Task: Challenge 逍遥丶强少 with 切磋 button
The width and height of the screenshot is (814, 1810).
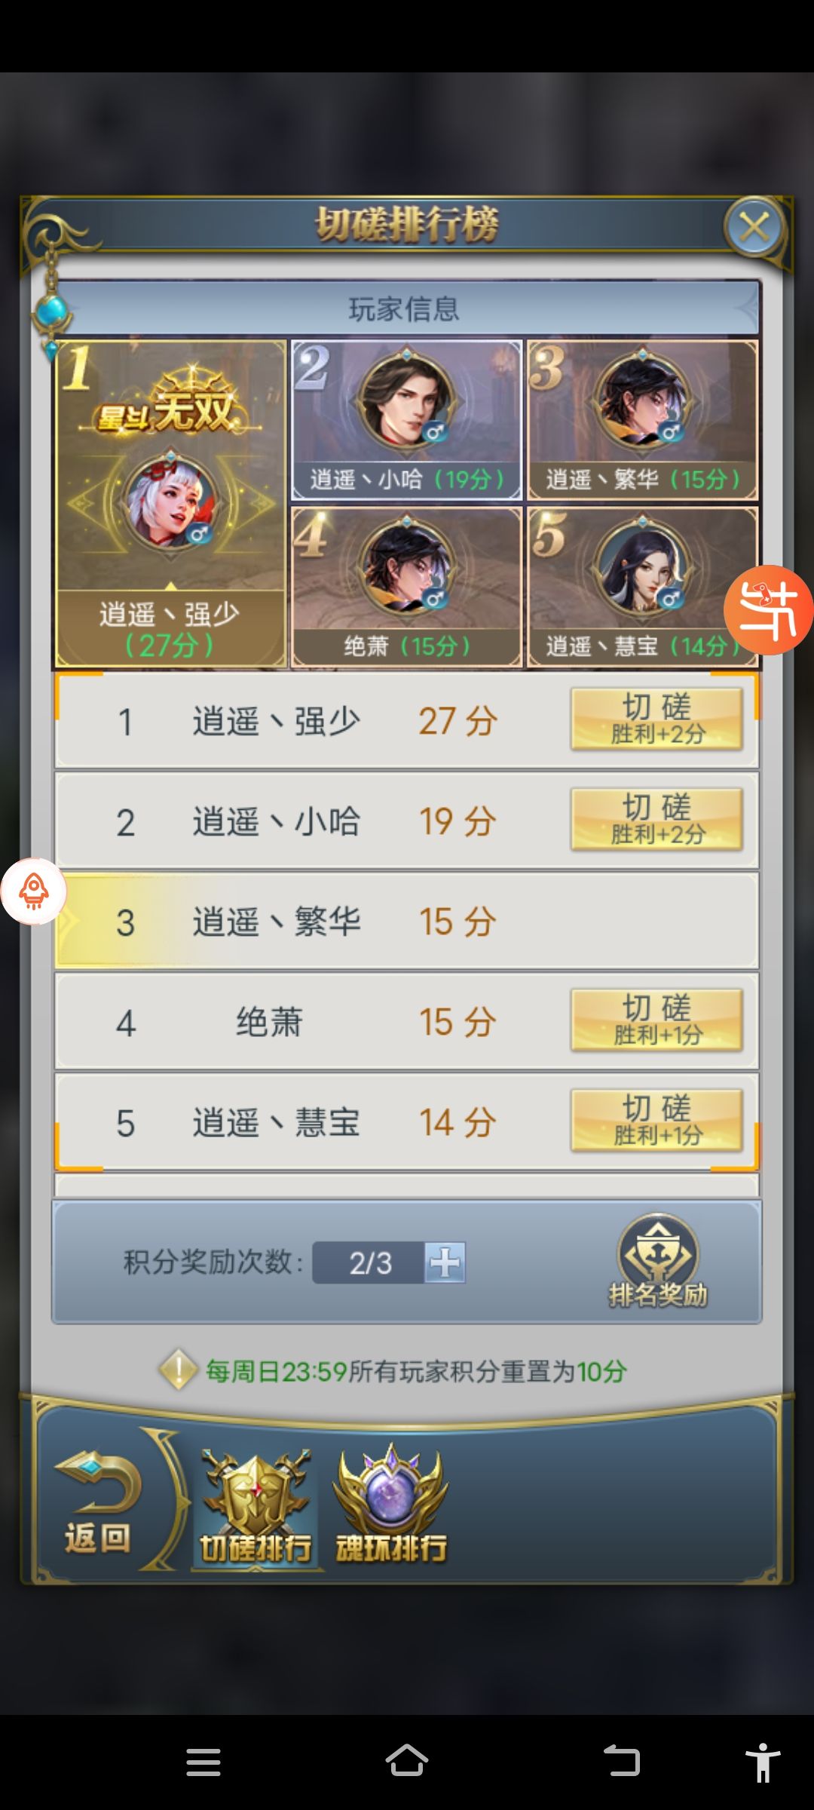Action: (656, 719)
